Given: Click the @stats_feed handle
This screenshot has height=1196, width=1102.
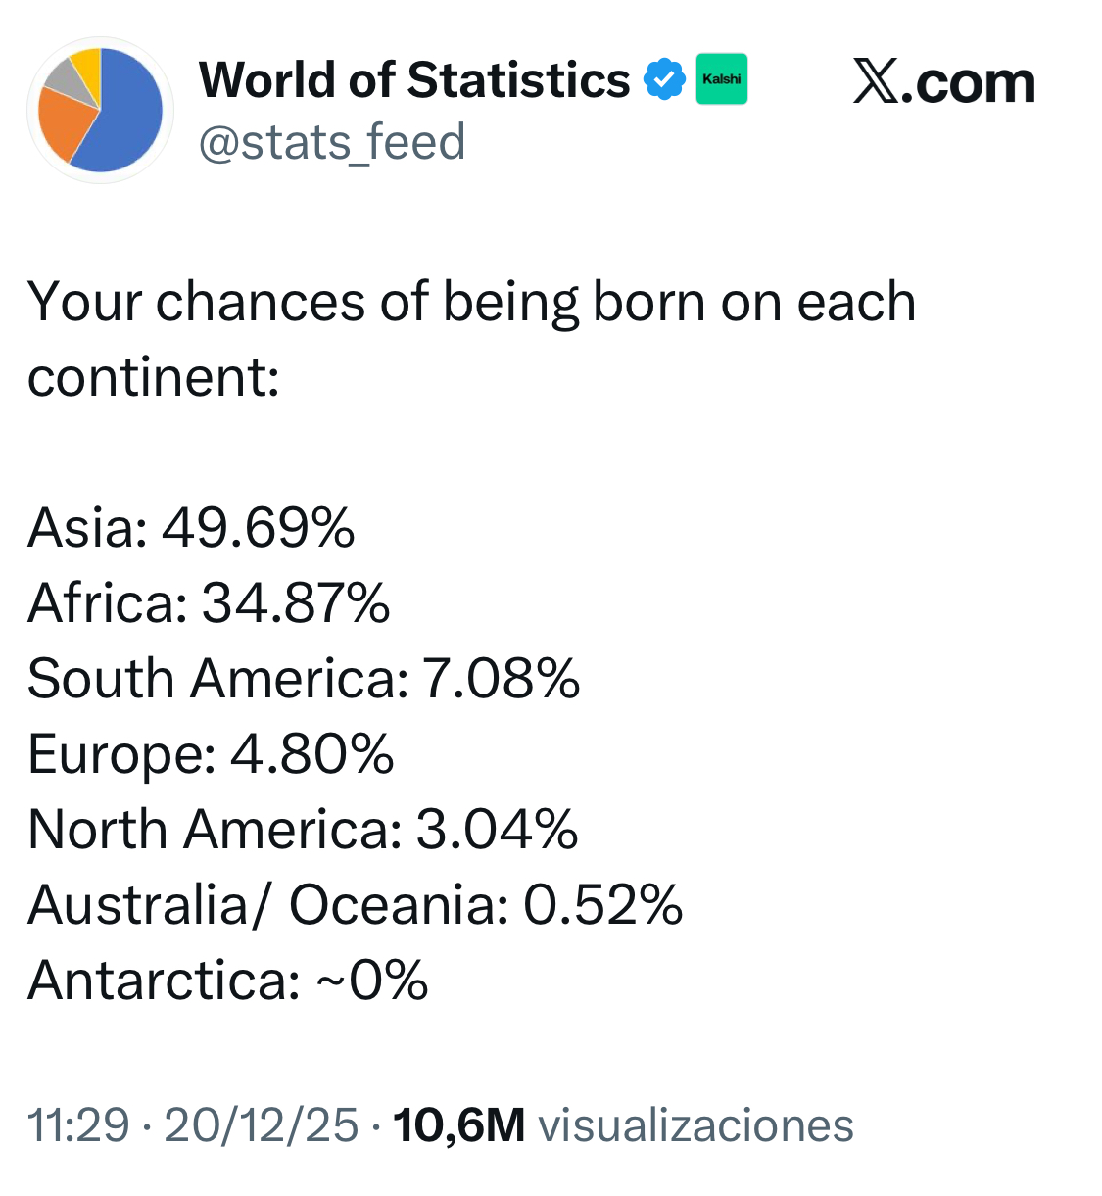Looking at the screenshot, I should [x=332, y=143].
